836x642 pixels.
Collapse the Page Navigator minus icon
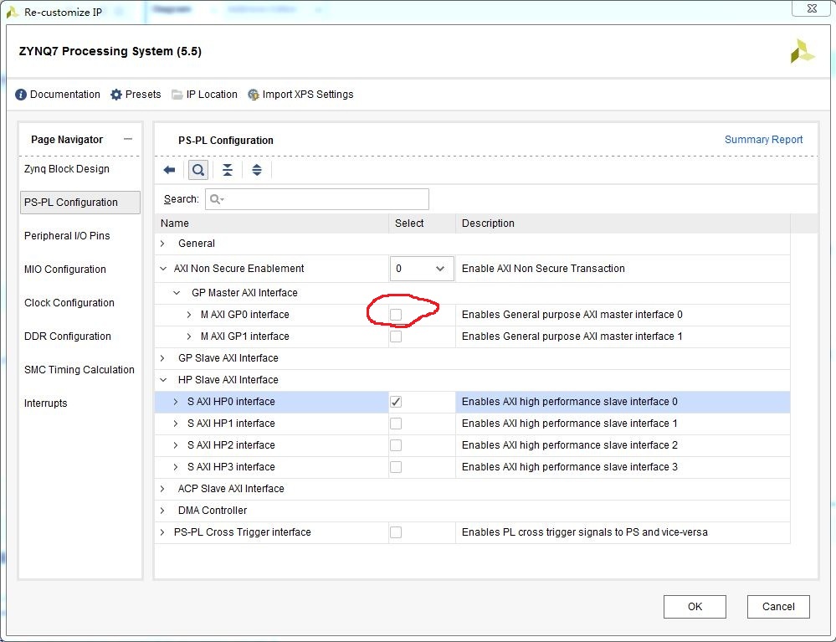tap(127, 139)
